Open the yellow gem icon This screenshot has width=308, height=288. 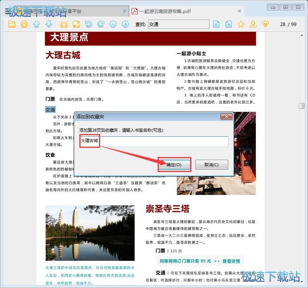[265, 24]
